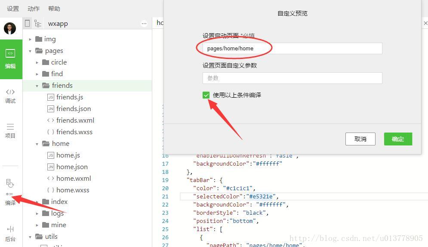Click the 参数 custom parameters input field
Viewport: 428px width, 247px height.
[292, 78]
